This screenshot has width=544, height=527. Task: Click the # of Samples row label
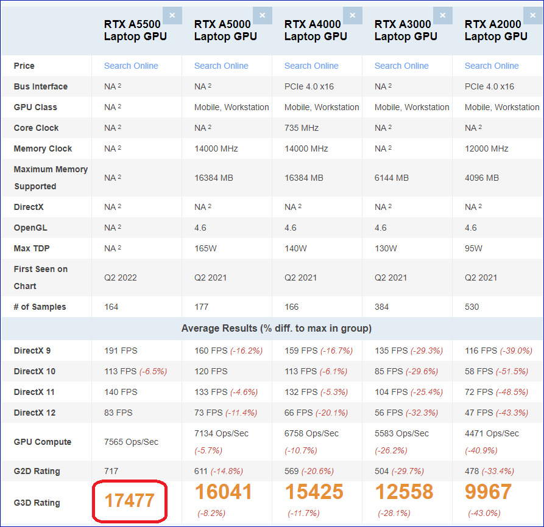click(x=40, y=307)
